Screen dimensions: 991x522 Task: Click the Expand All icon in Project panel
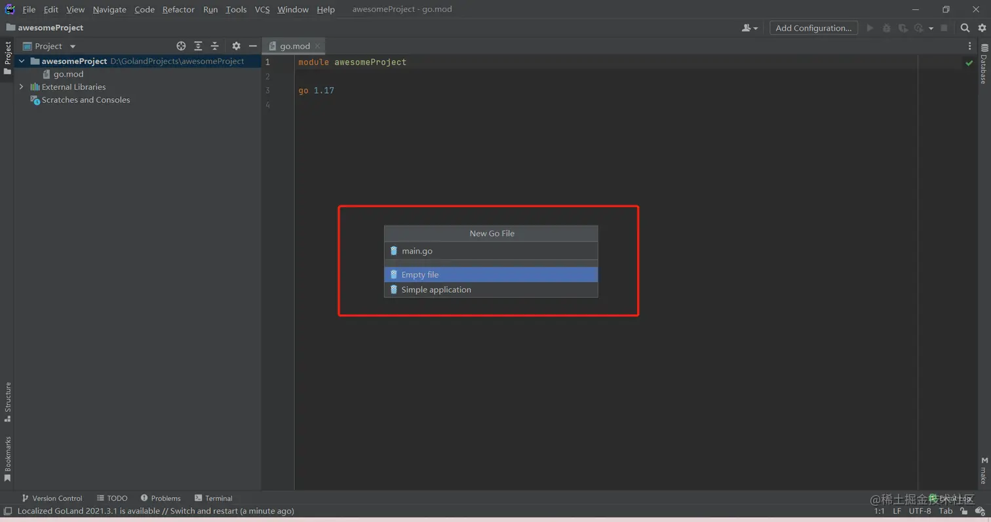(x=198, y=46)
